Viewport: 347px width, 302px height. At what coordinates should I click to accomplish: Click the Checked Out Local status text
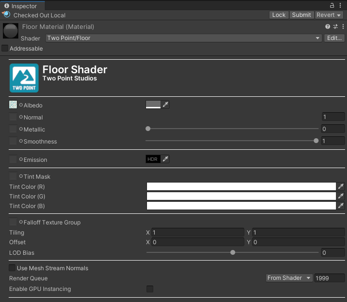[40, 15]
